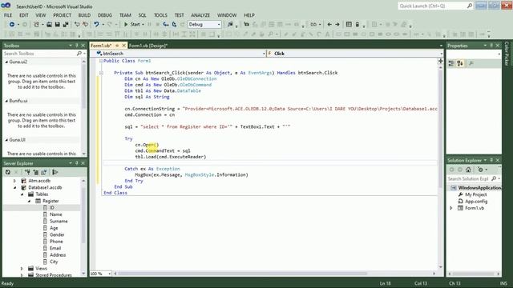This screenshot has width=513, height=288.
Task: Expand the Views folder node
Action: pyautogui.click(x=22, y=269)
